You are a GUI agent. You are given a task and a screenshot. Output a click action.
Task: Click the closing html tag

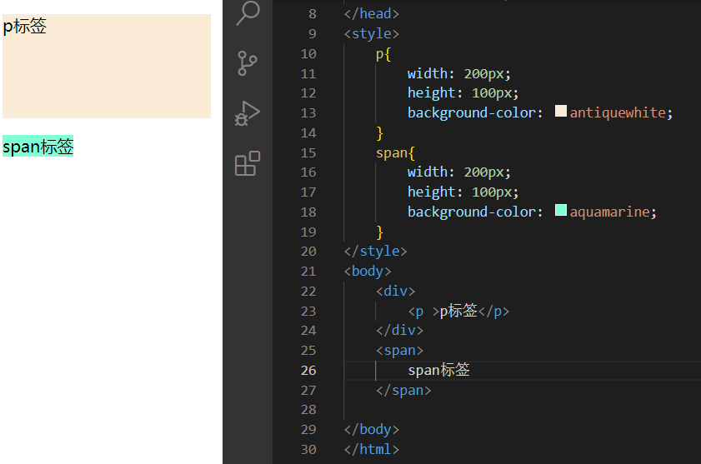372,449
